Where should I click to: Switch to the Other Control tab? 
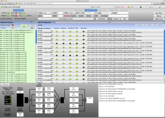pos(102,10)
